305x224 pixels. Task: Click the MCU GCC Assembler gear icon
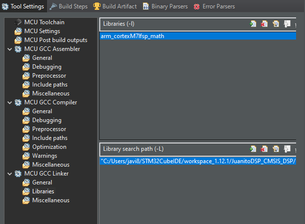pyautogui.click(x=18, y=49)
